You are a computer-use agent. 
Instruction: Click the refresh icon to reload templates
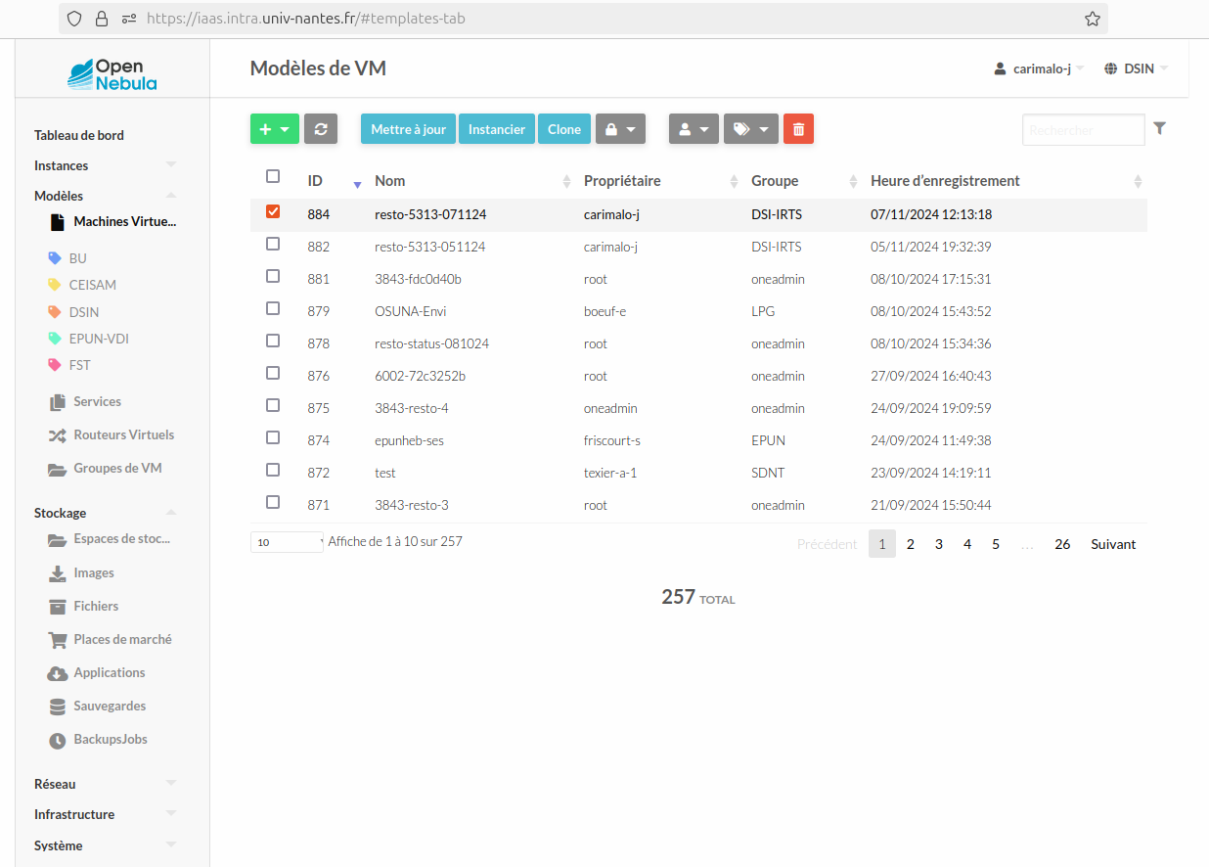tap(321, 128)
